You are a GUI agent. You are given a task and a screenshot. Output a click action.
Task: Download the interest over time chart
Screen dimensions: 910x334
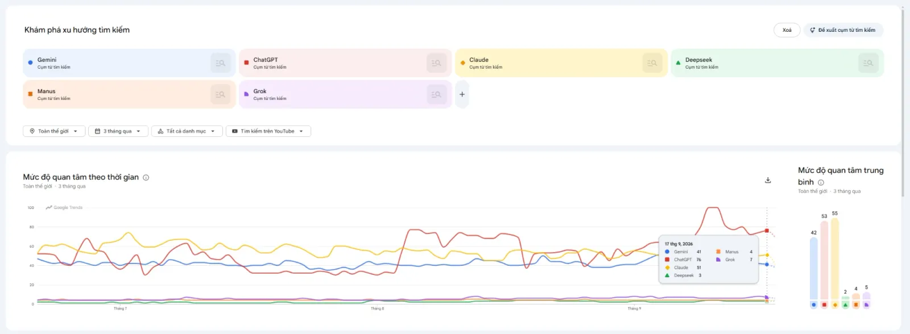[768, 180]
